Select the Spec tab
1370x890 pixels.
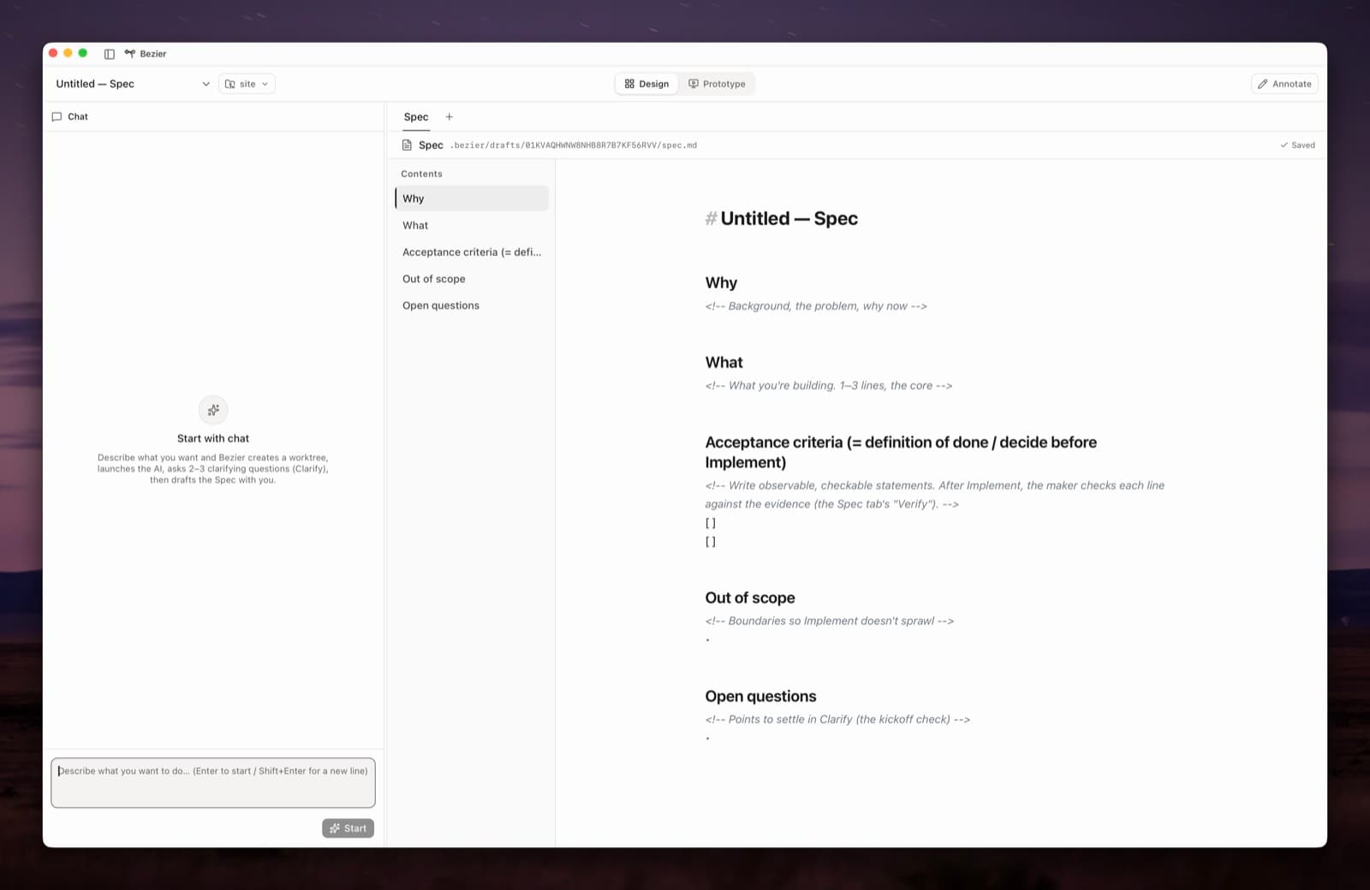coord(416,117)
